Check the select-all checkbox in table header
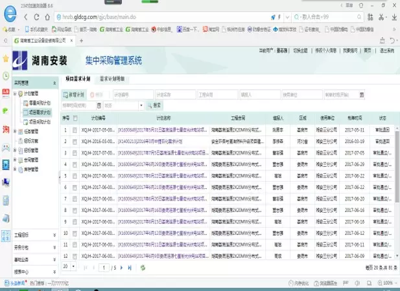 click(75, 118)
